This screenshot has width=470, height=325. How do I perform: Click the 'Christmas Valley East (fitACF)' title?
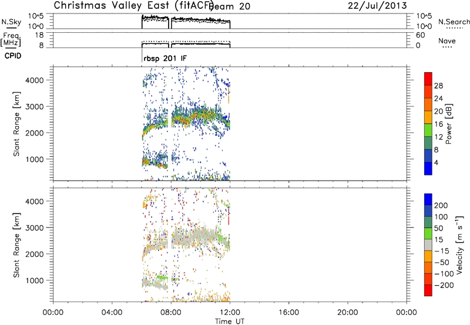[x=134, y=6]
